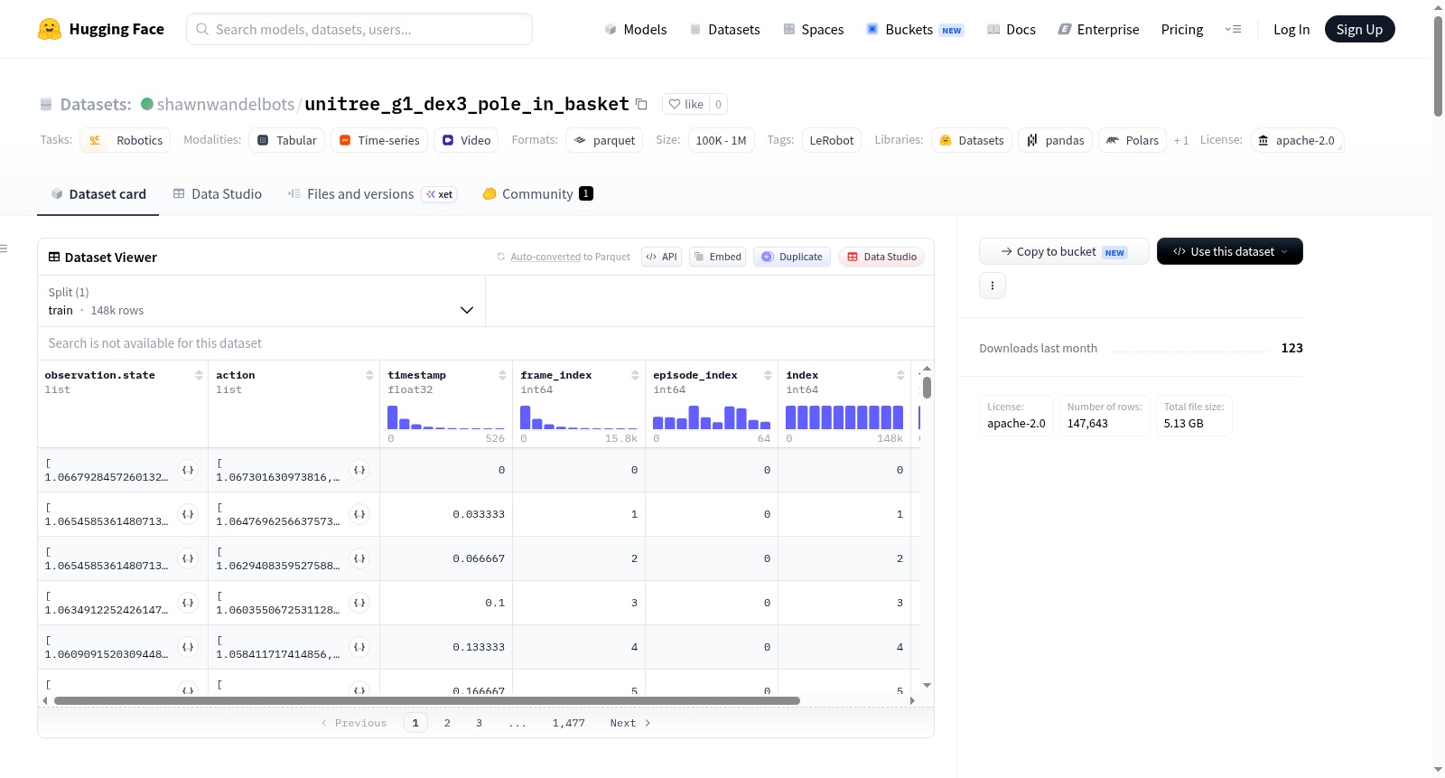Jump to last page 1,477
1445x778 pixels.
569,723
